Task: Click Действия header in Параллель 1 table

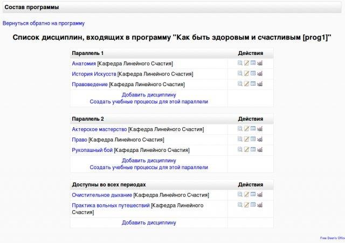Action: pyautogui.click(x=250, y=53)
